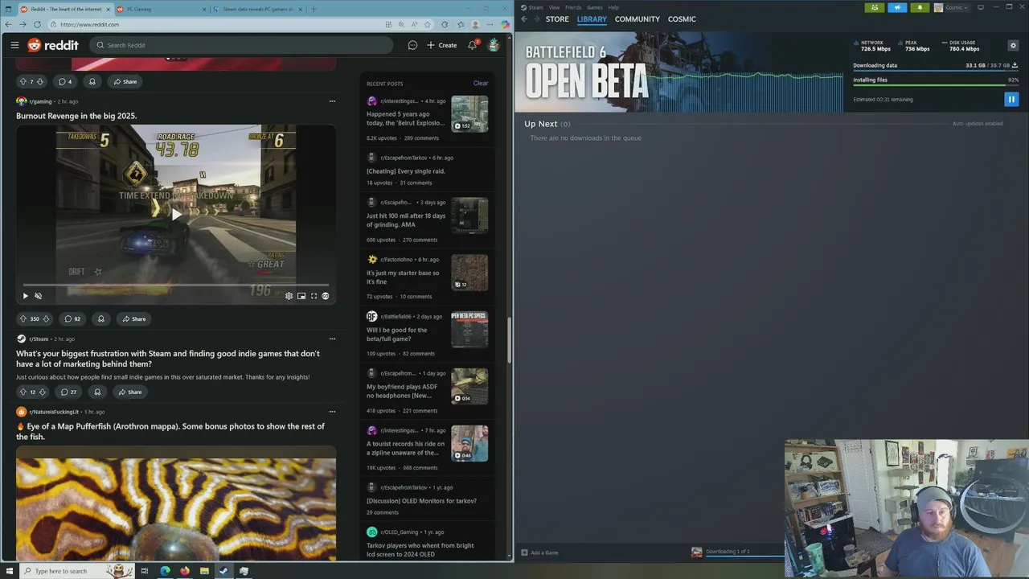The height and width of the screenshot is (579, 1029).
Task: Open new browser tab
Action: click(314, 9)
